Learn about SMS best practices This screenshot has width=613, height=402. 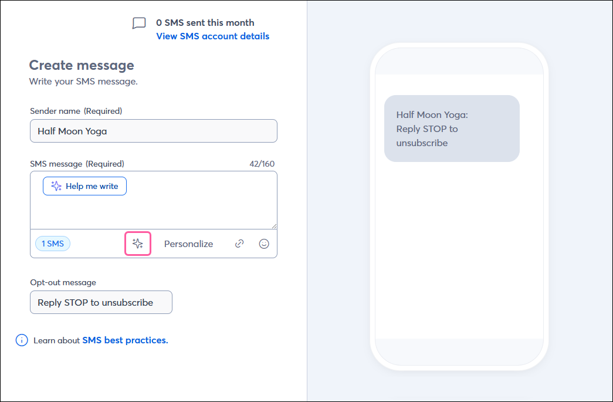click(125, 340)
